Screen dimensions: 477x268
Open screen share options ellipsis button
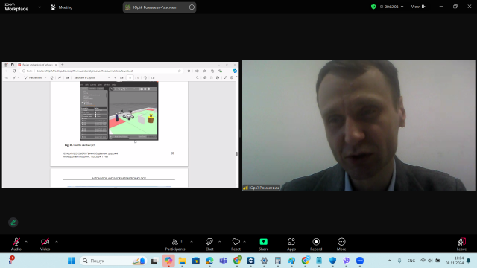192,7
